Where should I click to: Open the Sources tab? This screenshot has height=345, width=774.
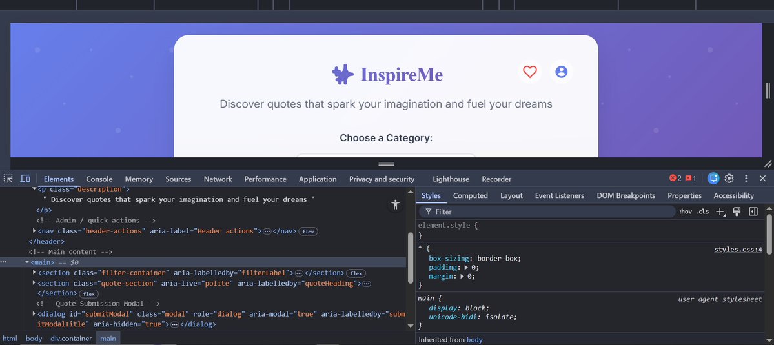point(178,179)
